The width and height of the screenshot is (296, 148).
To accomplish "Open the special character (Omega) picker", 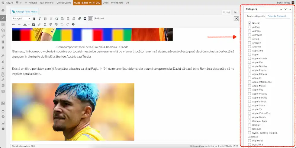I will coord(45,24).
